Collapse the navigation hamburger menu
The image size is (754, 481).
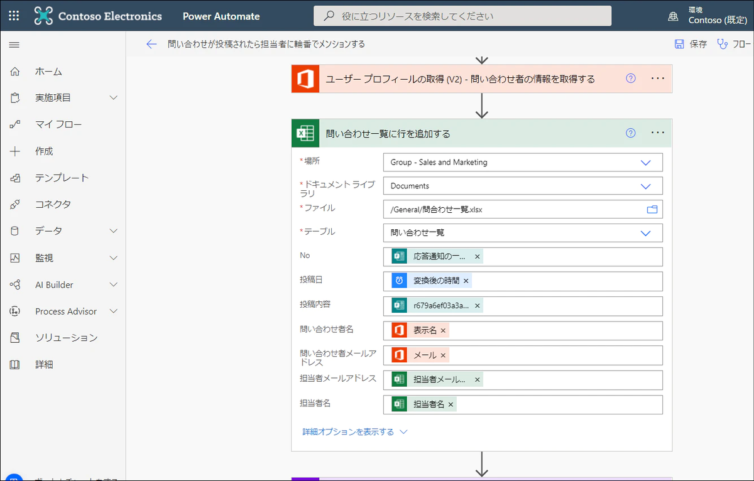[14, 45]
